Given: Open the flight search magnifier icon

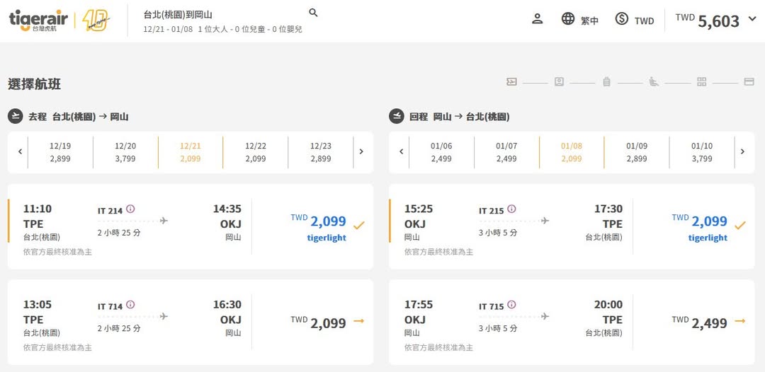Looking at the screenshot, I should [314, 13].
